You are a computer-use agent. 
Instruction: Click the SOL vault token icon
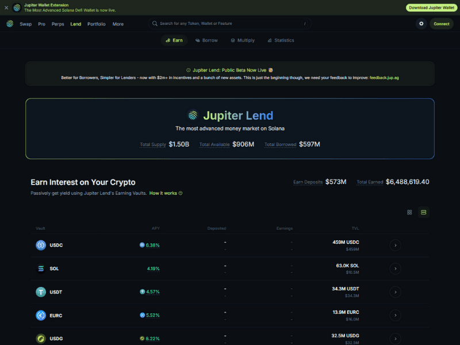[x=41, y=269]
